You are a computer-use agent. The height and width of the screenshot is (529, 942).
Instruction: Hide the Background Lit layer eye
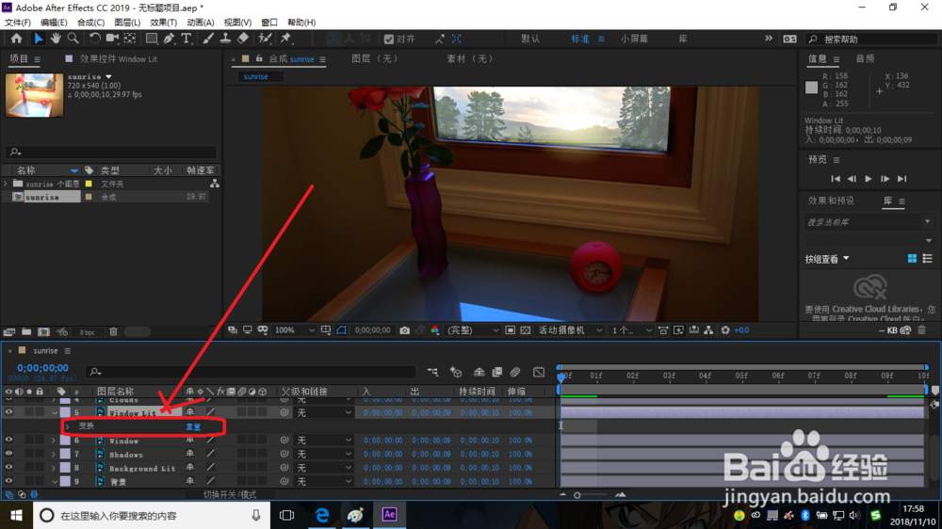[8, 467]
